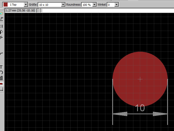The width and height of the screenshot is (174, 131).
Task: Open the layer dropdown arrow next to 1 Top
Action: (x=26, y=5)
